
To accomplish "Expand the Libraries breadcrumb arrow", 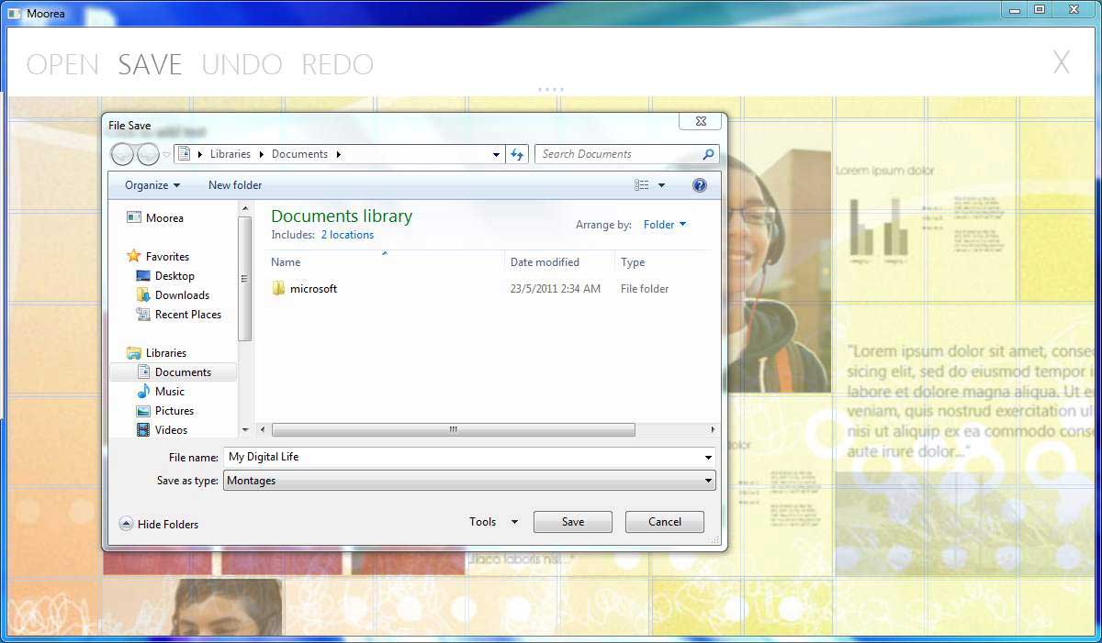I will point(263,154).
